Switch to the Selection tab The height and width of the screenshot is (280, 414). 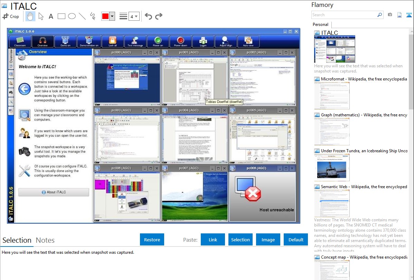17,240
